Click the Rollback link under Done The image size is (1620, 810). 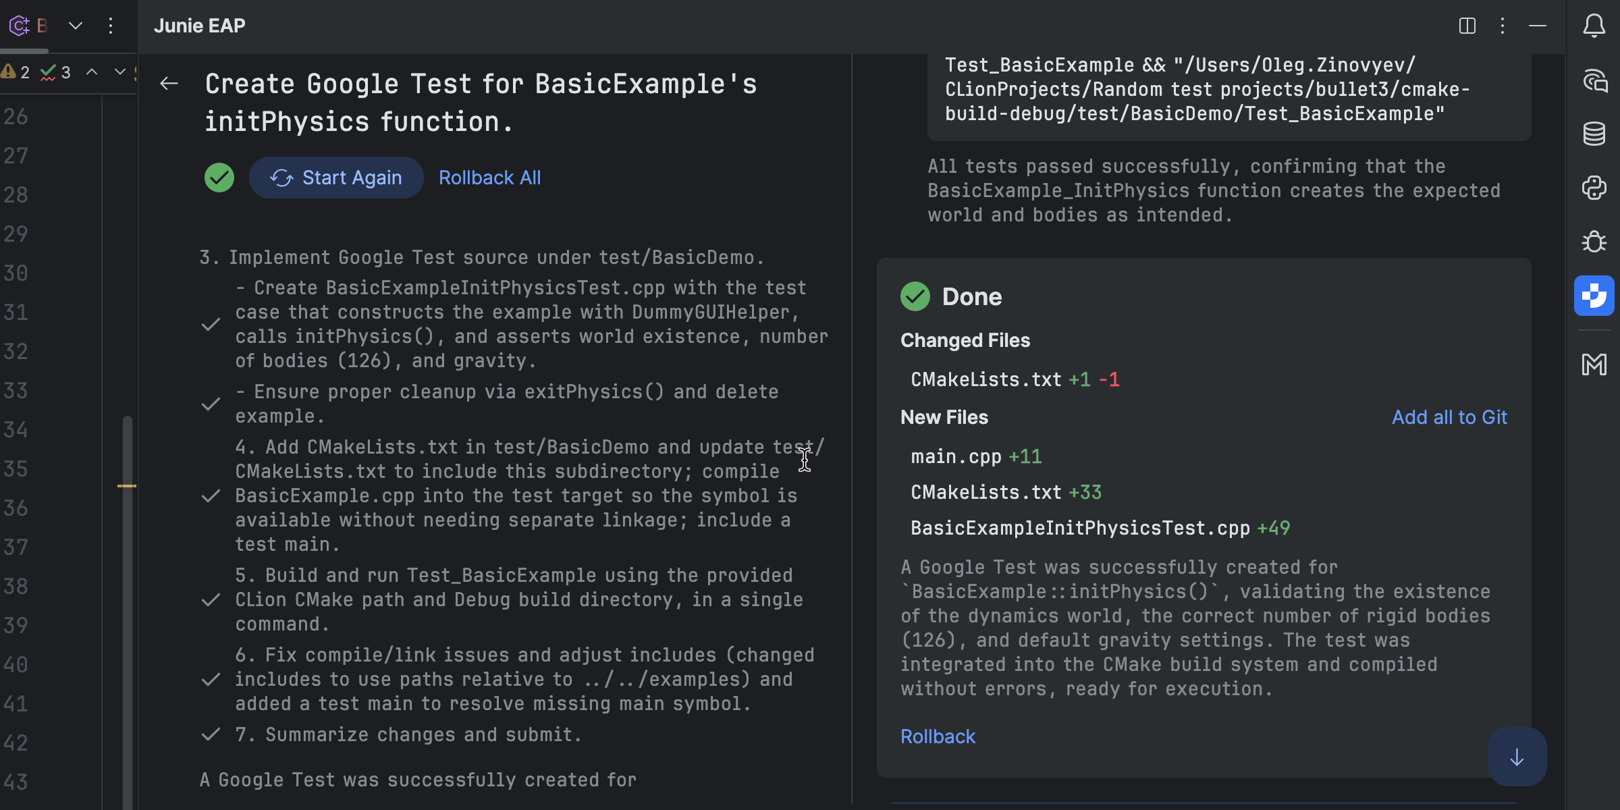[x=938, y=736]
